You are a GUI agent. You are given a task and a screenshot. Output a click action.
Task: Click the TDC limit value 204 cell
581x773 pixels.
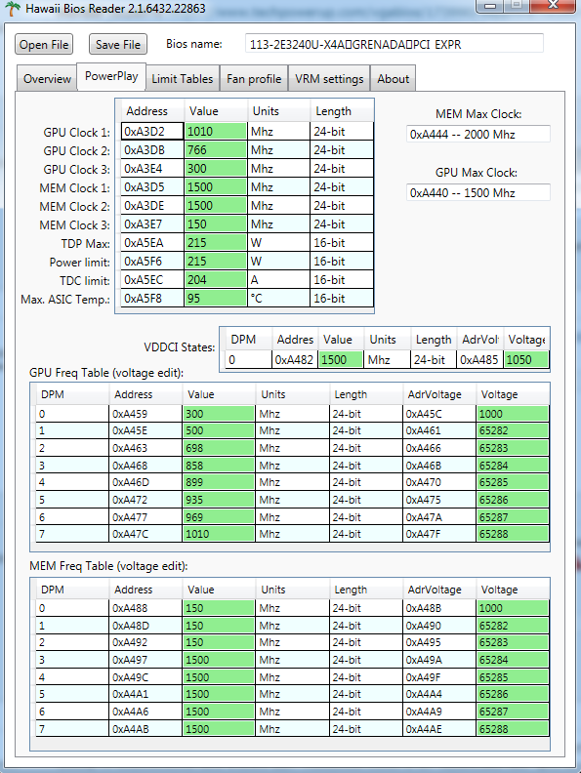[215, 280]
